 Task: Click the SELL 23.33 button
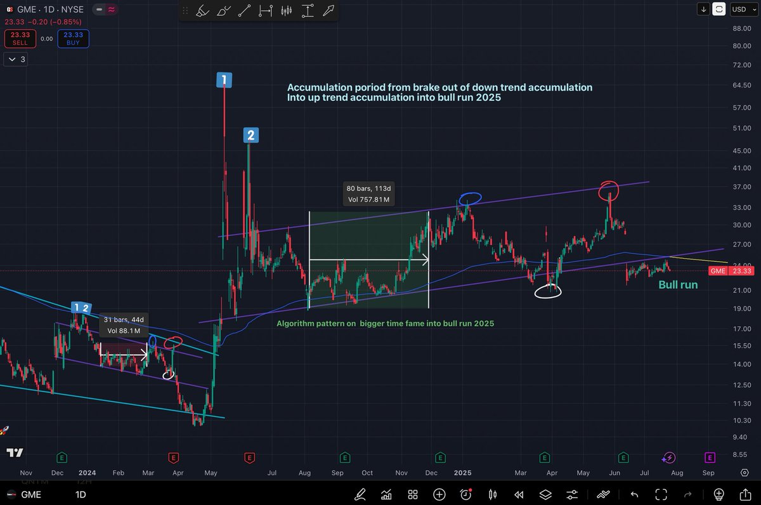tap(20, 39)
